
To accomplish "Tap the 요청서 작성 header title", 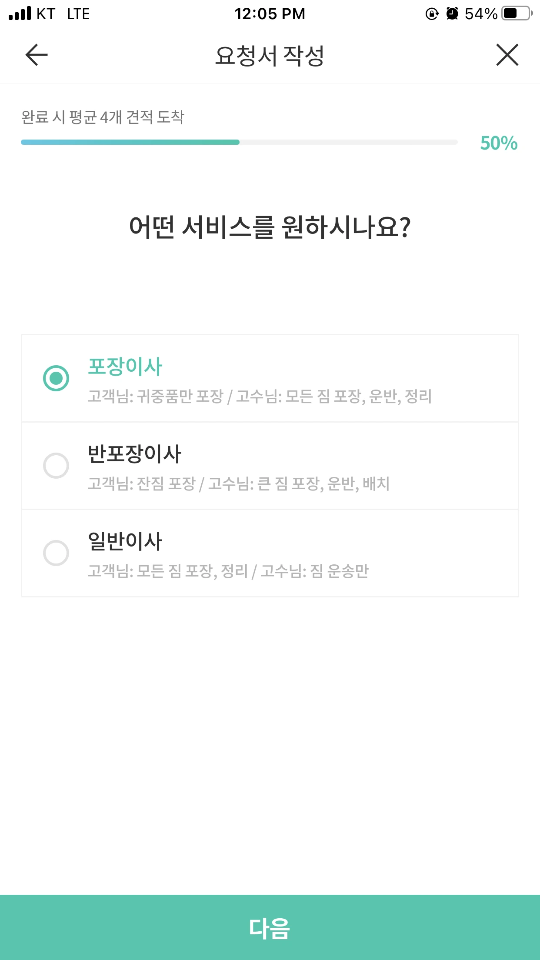I will coord(270,56).
